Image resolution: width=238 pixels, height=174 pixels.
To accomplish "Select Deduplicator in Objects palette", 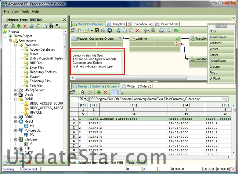I will (221, 61).
